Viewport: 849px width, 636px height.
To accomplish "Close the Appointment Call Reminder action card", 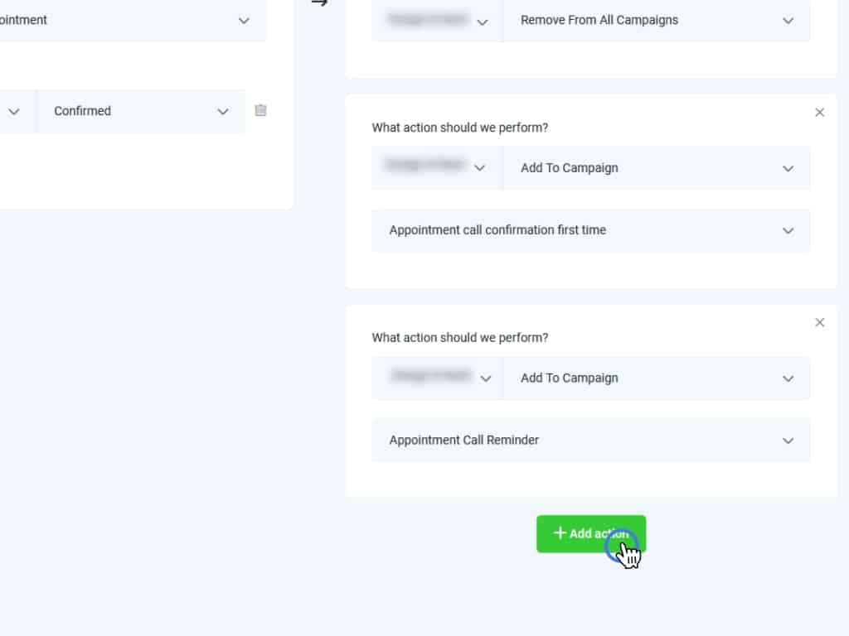I will click(x=820, y=323).
